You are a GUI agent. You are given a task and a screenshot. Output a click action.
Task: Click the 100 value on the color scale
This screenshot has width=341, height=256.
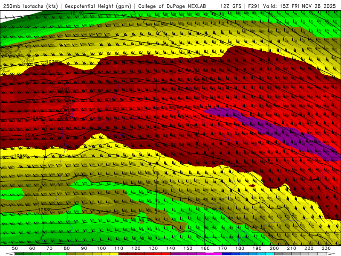[101, 248]
